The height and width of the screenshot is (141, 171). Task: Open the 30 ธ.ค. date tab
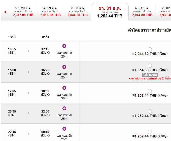click(x=77, y=12)
